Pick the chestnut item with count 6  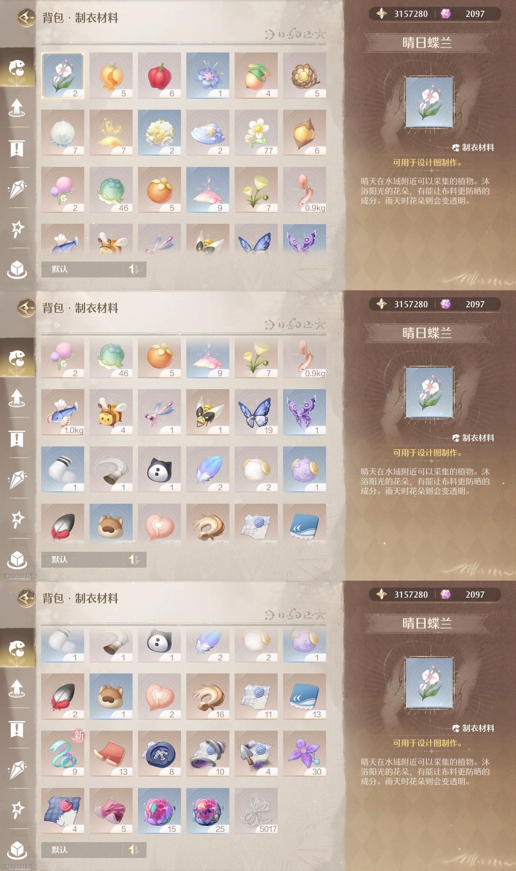coord(304,133)
